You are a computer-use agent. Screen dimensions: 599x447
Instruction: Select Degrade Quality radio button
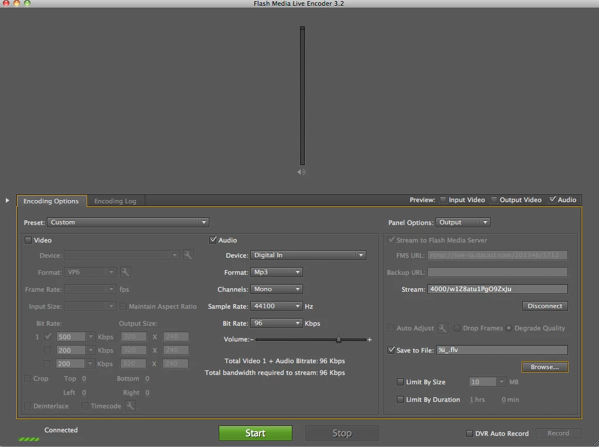[509, 328]
